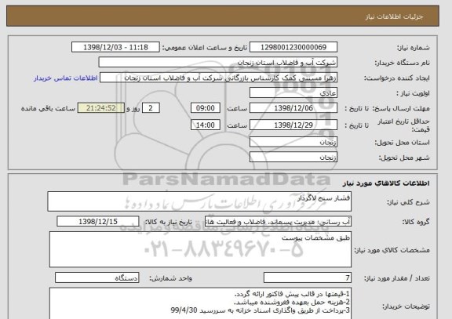Select response deadline date 1398/12/06
Image resolution: width=452 pixels, height=319 pixels.
(293, 108)
